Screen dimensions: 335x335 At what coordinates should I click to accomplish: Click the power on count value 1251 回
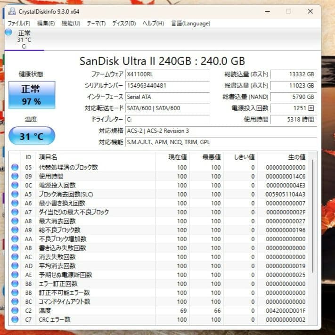pyautogui.click(x=294, y=108)
